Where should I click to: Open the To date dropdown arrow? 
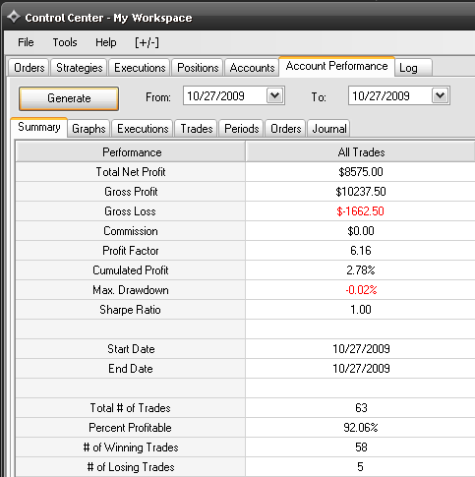click(x=440, y=95)
